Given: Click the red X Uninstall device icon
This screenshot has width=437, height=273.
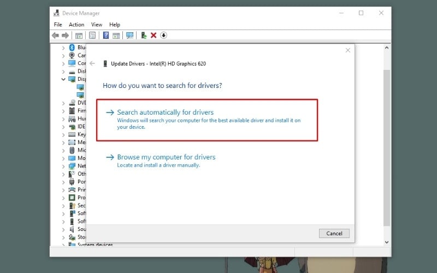Looking at the screenshot, I should point(153,35).
